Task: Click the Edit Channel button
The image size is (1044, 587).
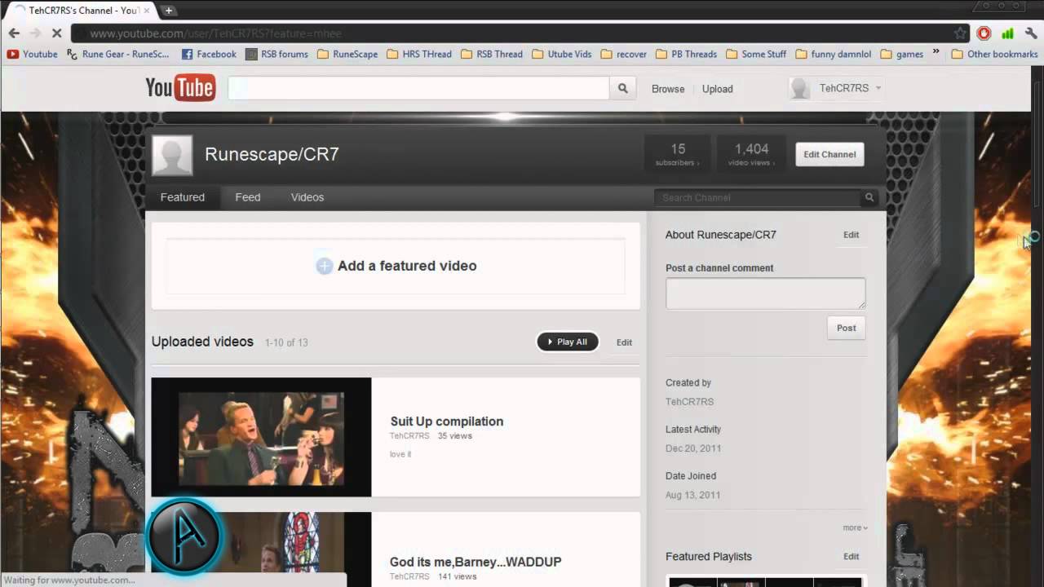Action: coord(829,154)
